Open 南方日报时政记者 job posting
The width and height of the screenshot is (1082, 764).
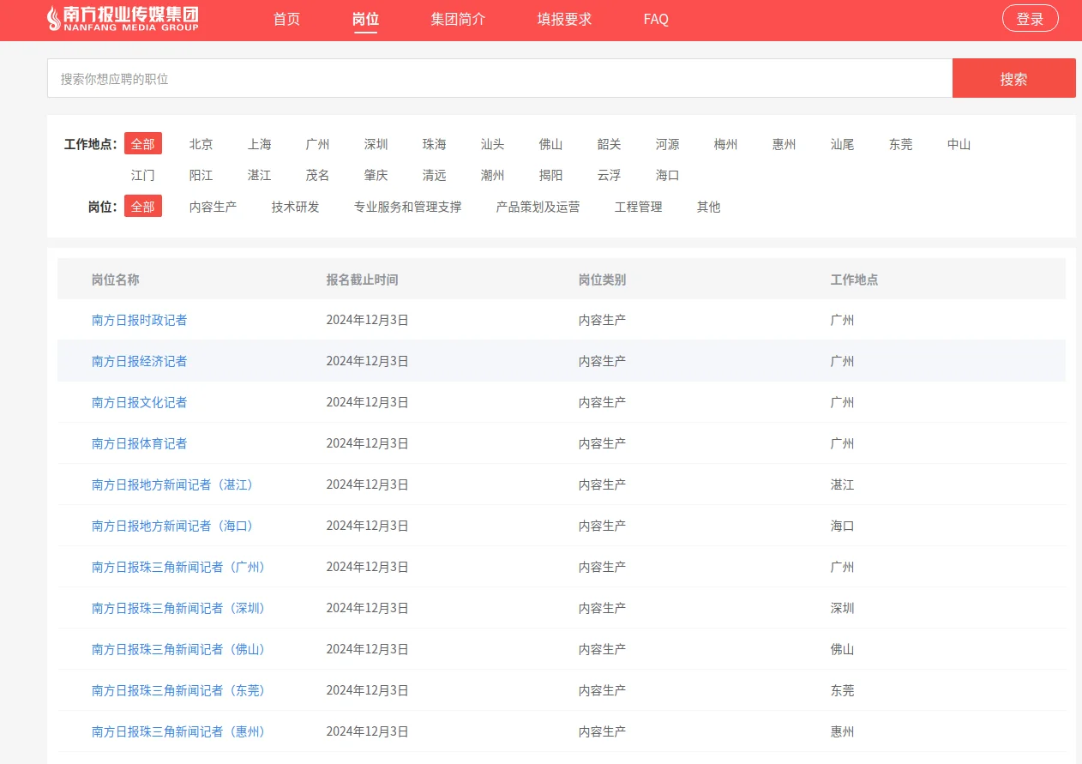click(x=140, y=320)
